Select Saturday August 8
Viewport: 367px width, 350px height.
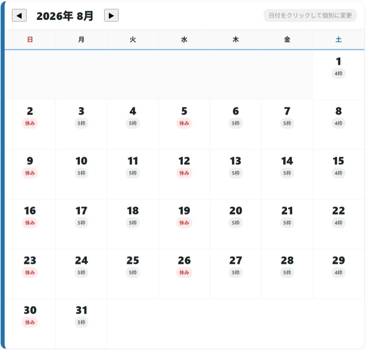(338, 125)
